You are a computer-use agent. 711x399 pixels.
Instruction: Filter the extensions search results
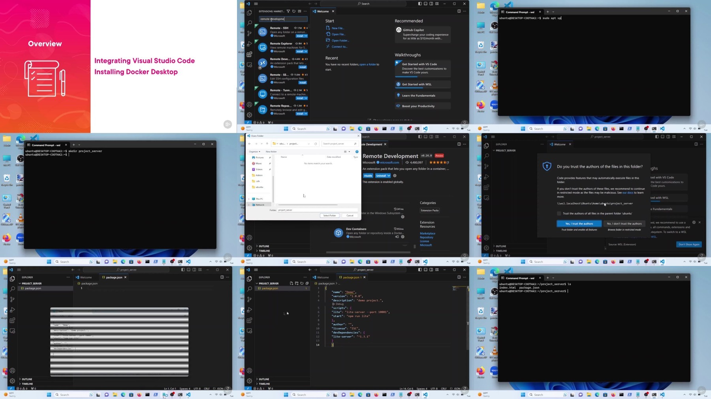[288, 11]
